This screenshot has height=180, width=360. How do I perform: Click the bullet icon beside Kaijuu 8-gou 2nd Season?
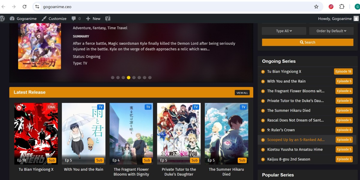(263, 159)
